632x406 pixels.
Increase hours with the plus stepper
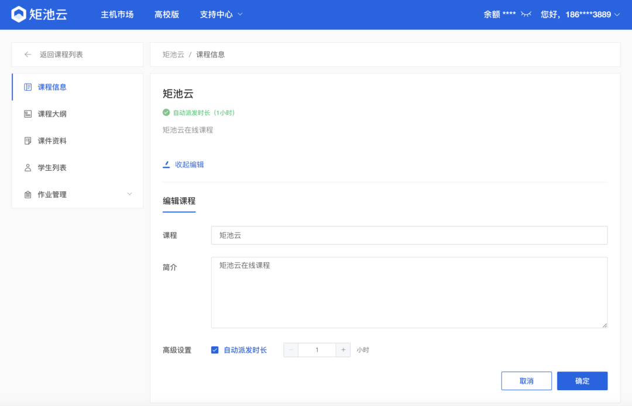pos(343,350)
